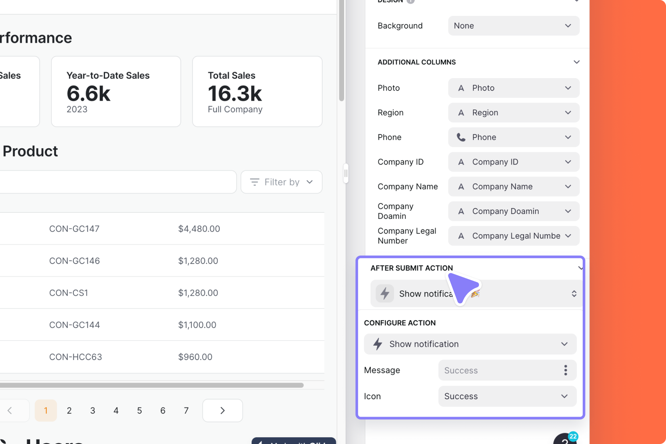The height and width of the screenshot is (444, 666).
Task: Collapse the Additional Columns section
Action: (576, 62)
